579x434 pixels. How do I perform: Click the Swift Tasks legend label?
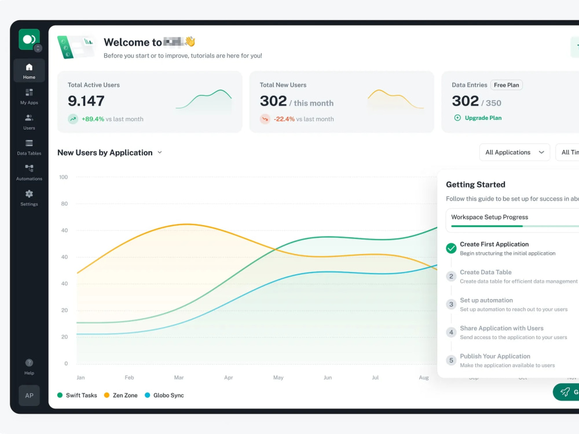[81, 395]
